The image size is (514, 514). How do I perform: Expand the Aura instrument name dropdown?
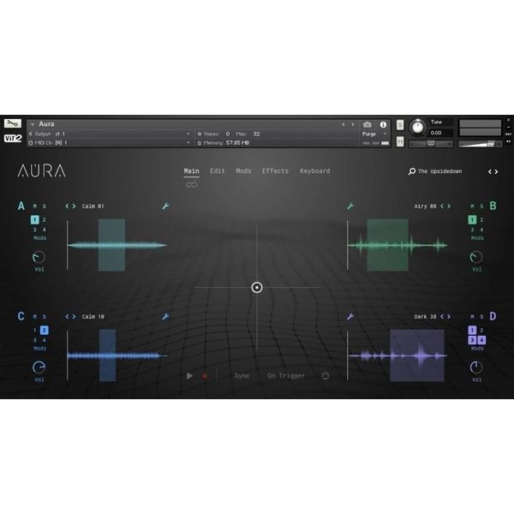click(x=33, y=124)
